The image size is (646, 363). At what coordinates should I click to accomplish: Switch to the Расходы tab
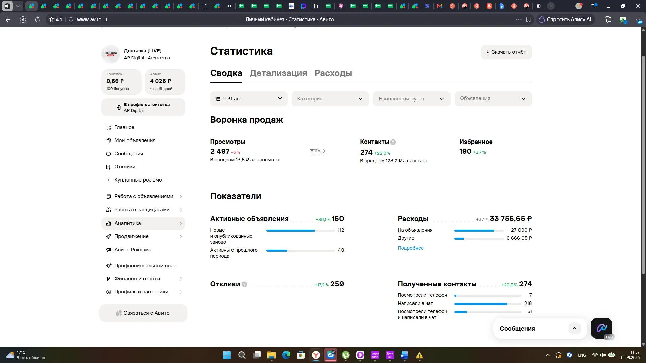point(333,73)
